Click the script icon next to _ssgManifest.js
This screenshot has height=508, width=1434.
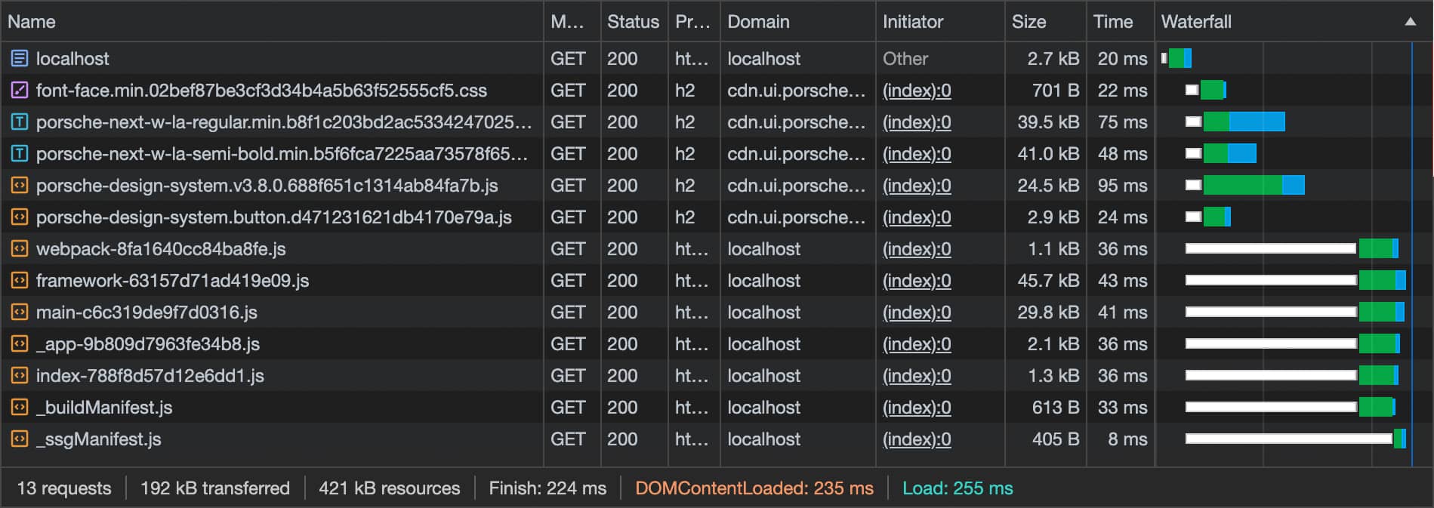18,439
